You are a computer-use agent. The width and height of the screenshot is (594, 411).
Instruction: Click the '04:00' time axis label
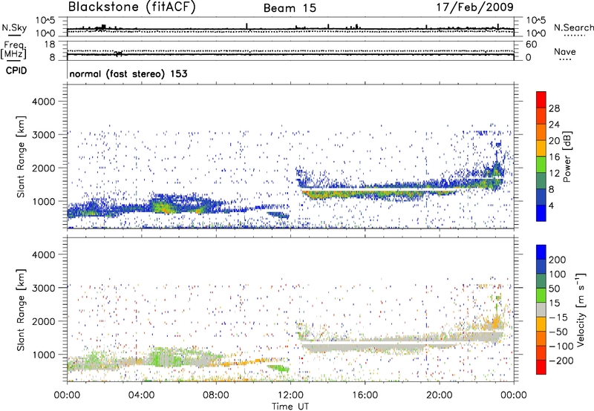pos(141,395)
